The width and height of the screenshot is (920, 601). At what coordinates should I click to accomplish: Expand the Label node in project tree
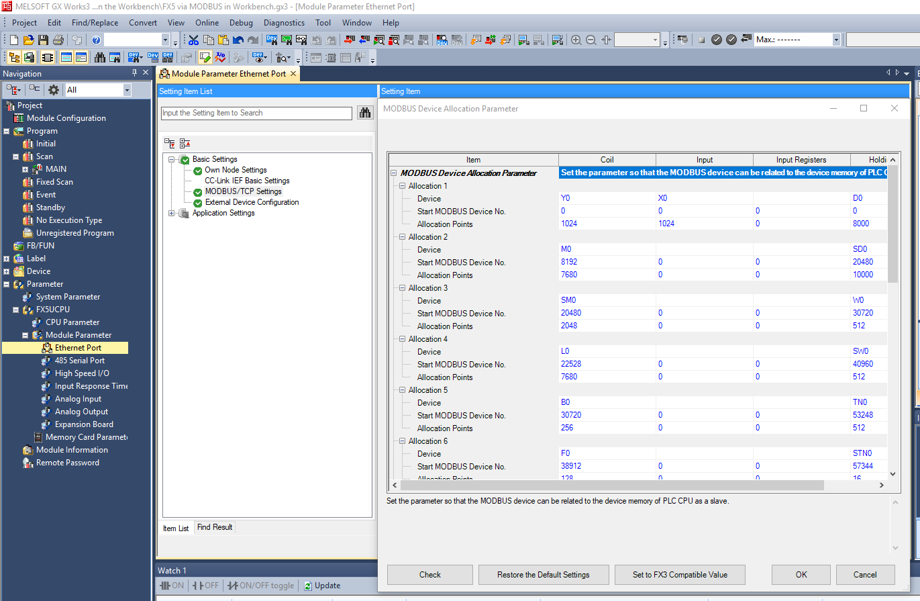7,259
